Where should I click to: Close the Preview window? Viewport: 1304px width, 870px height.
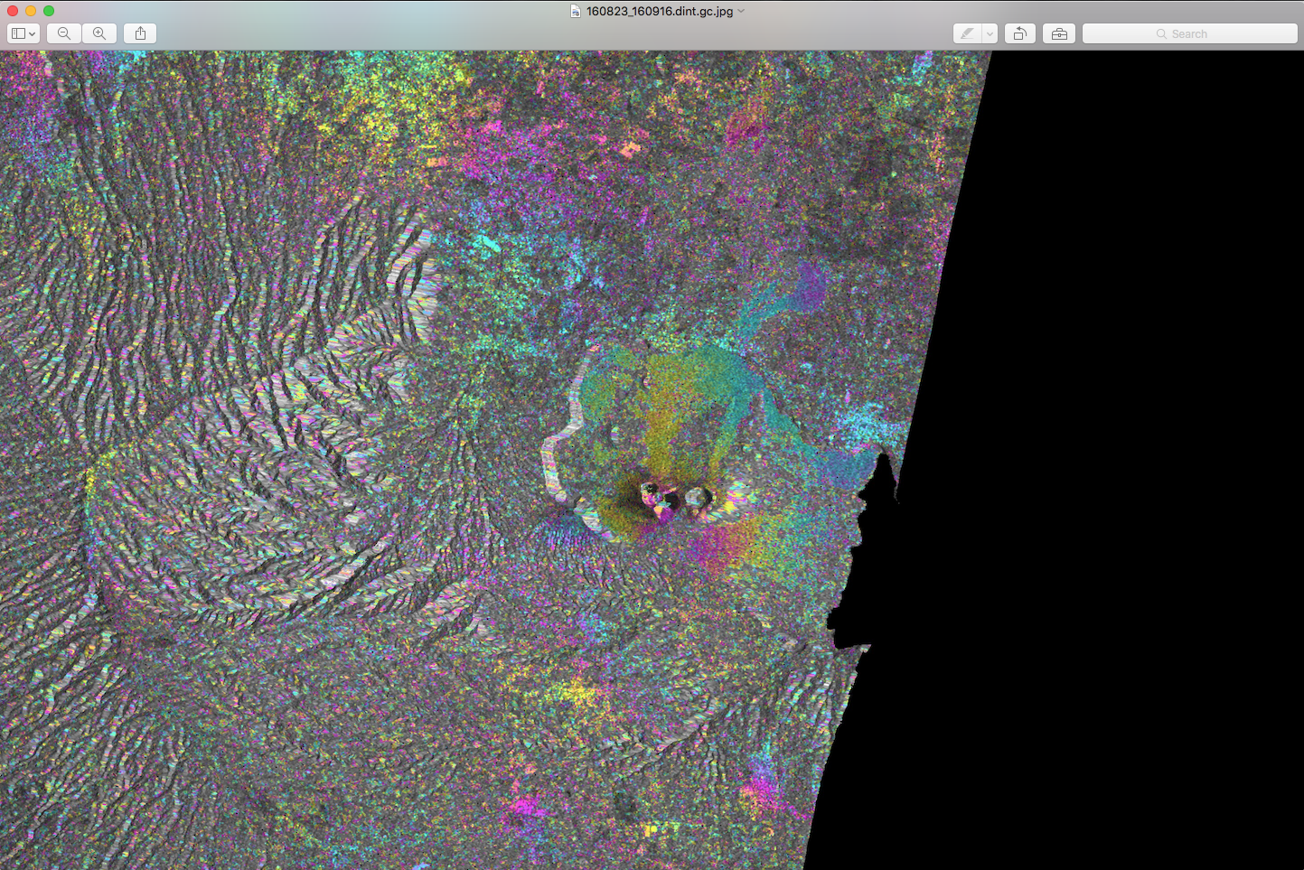[13, 11]
